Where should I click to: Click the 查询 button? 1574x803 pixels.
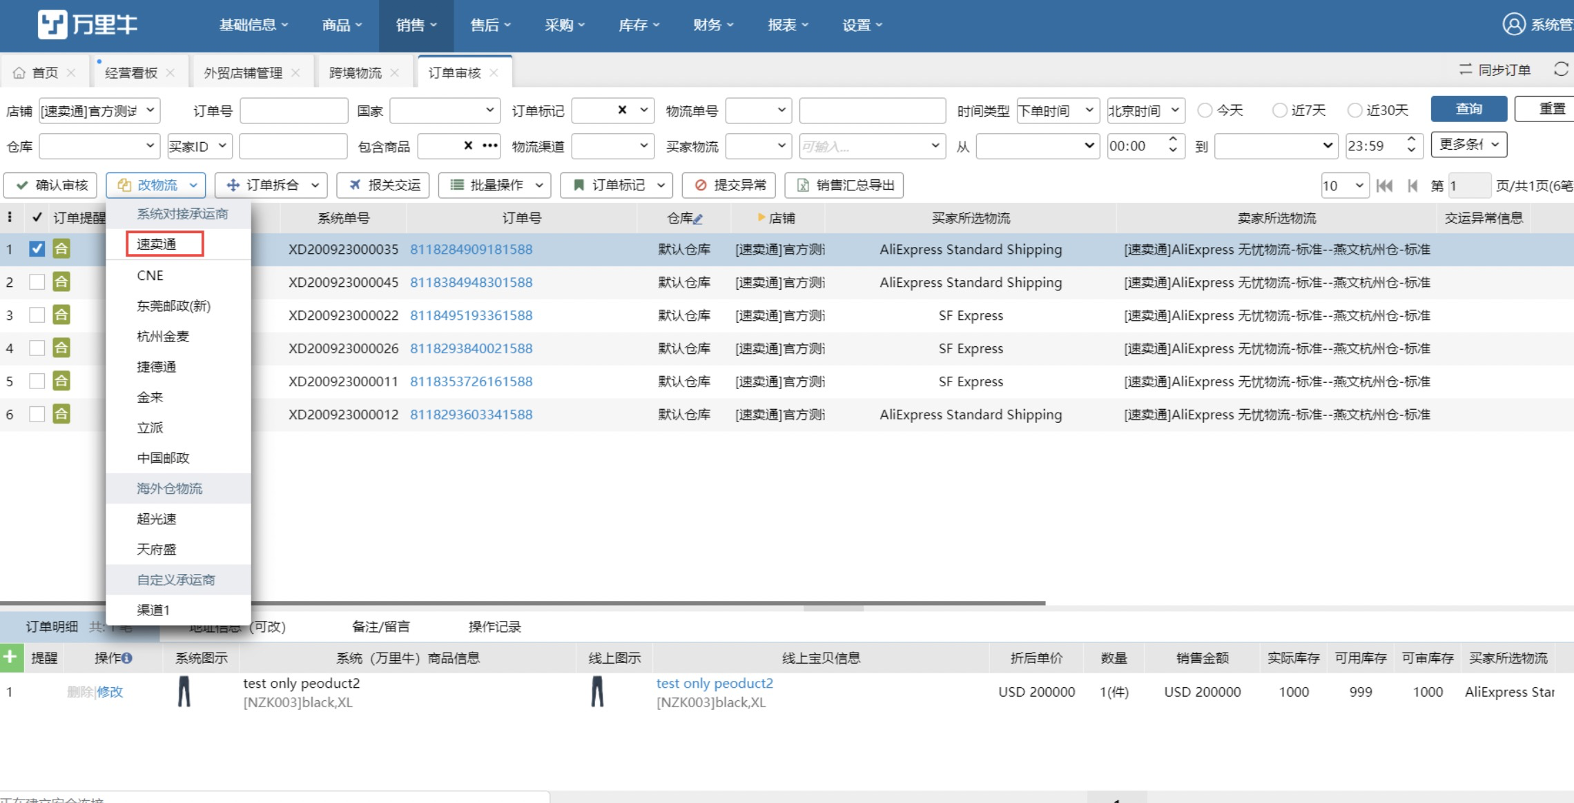click(1468, 109)
